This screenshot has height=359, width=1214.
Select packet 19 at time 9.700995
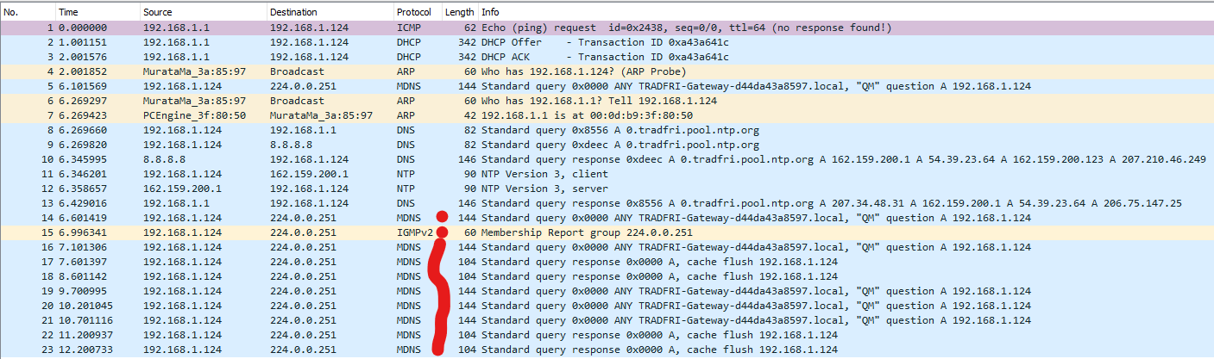[x=607, y=291]
